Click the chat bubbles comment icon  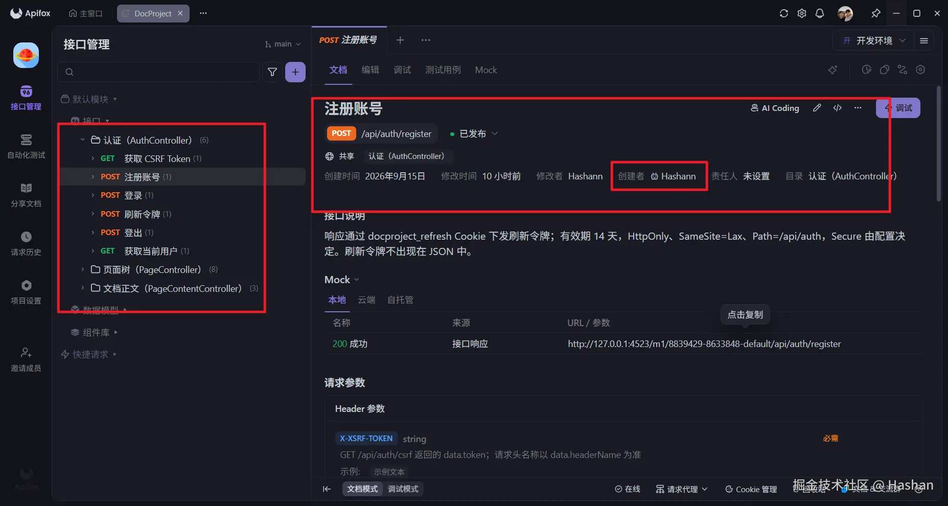[x=885, y=70]
